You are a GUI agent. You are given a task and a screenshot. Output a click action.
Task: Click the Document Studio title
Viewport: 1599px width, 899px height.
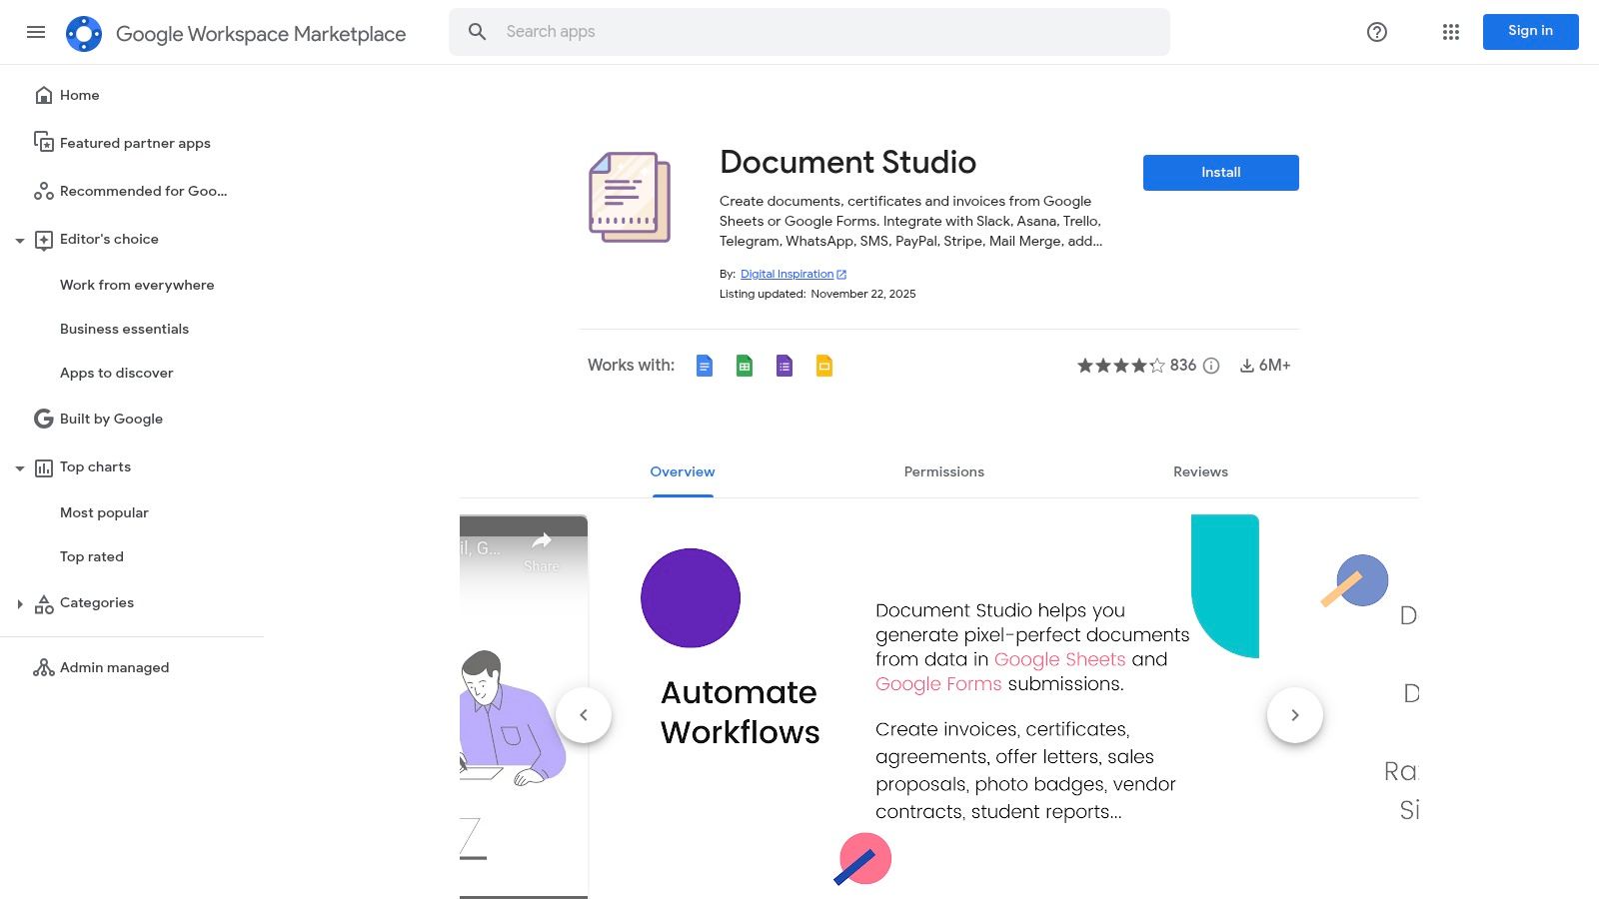point(847,162)
